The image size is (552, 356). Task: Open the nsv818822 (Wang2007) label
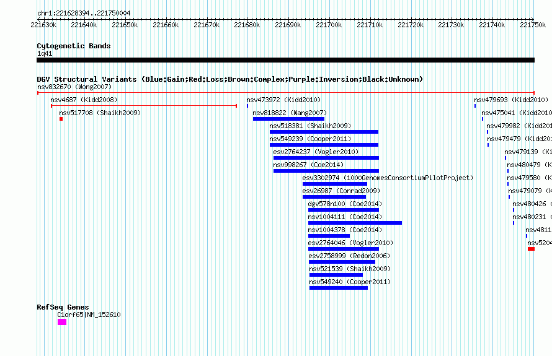coord(290,113)
